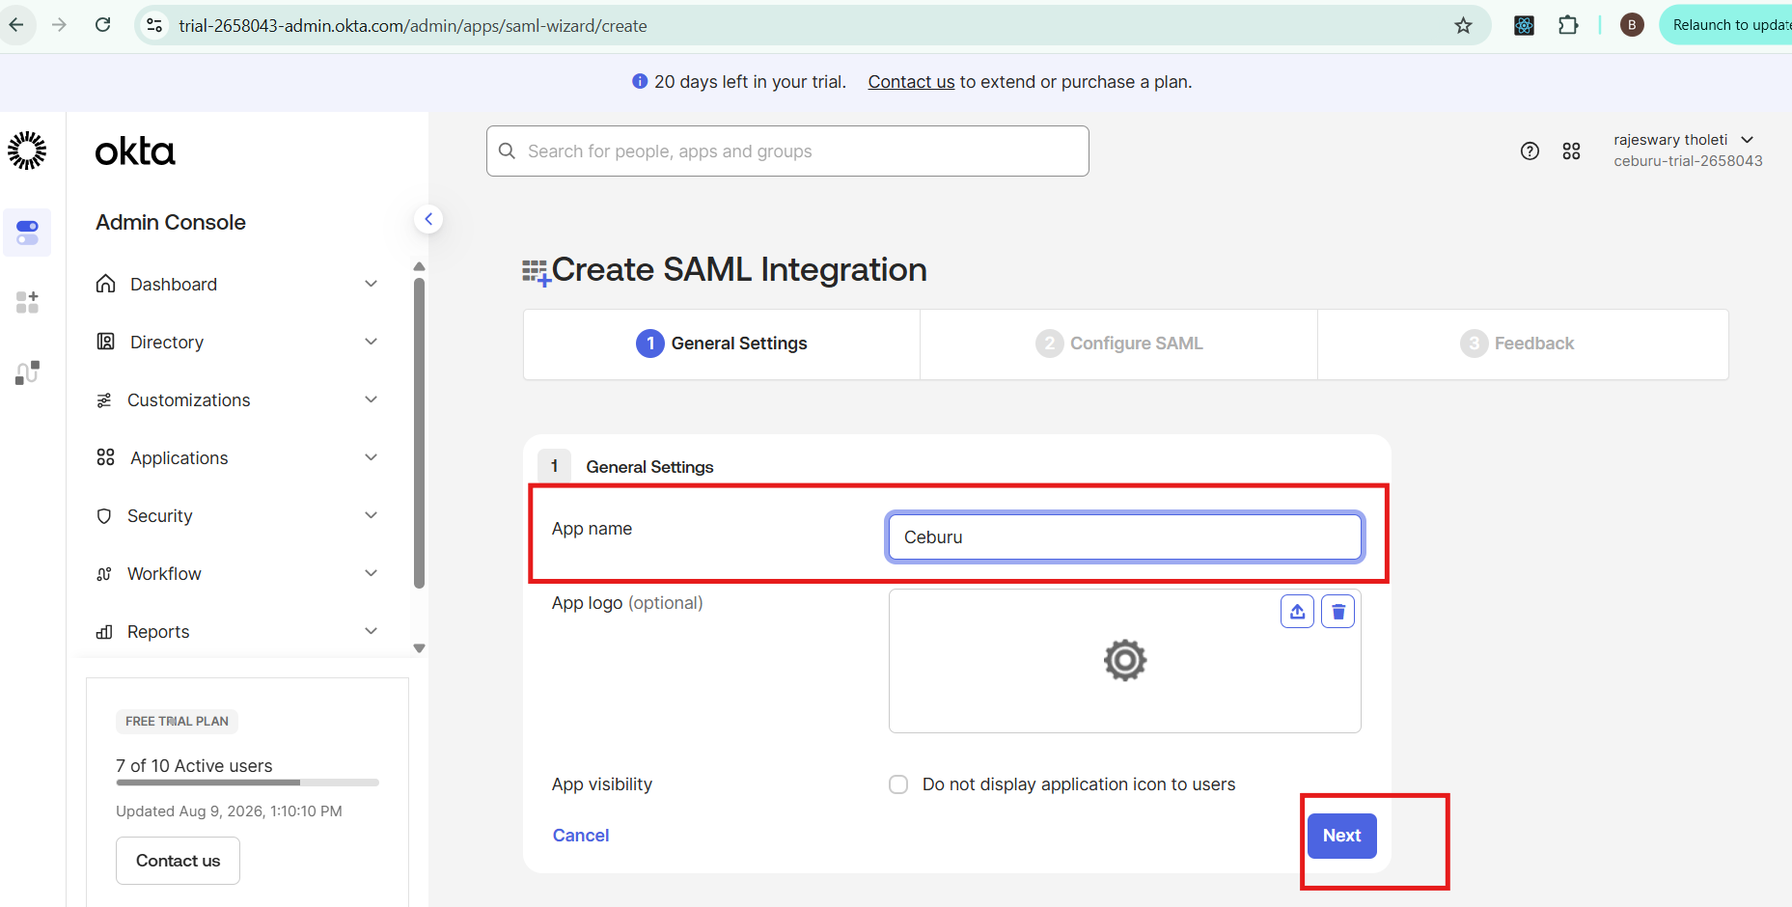Viewport: 1792px width, 907px height.
Task: Open the workflows icon in left rail
Action: click(x=27, y=372)
